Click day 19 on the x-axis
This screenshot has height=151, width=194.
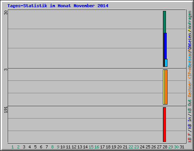114,147
